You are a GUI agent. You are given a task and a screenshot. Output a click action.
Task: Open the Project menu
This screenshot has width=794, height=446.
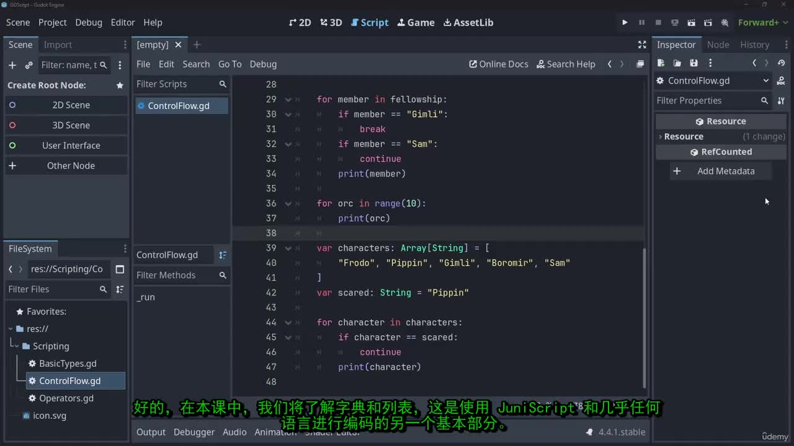click(x=52, y=22)
